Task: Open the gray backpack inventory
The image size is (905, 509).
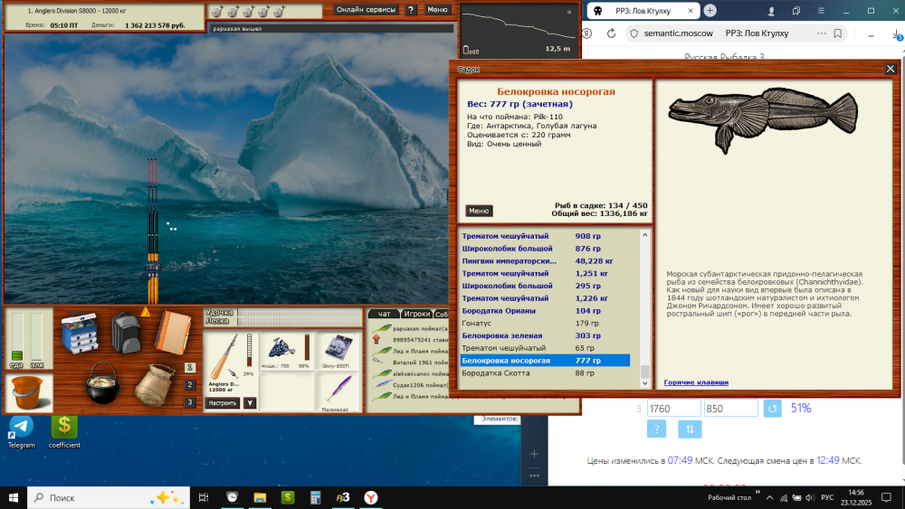Action: (126, 333)
